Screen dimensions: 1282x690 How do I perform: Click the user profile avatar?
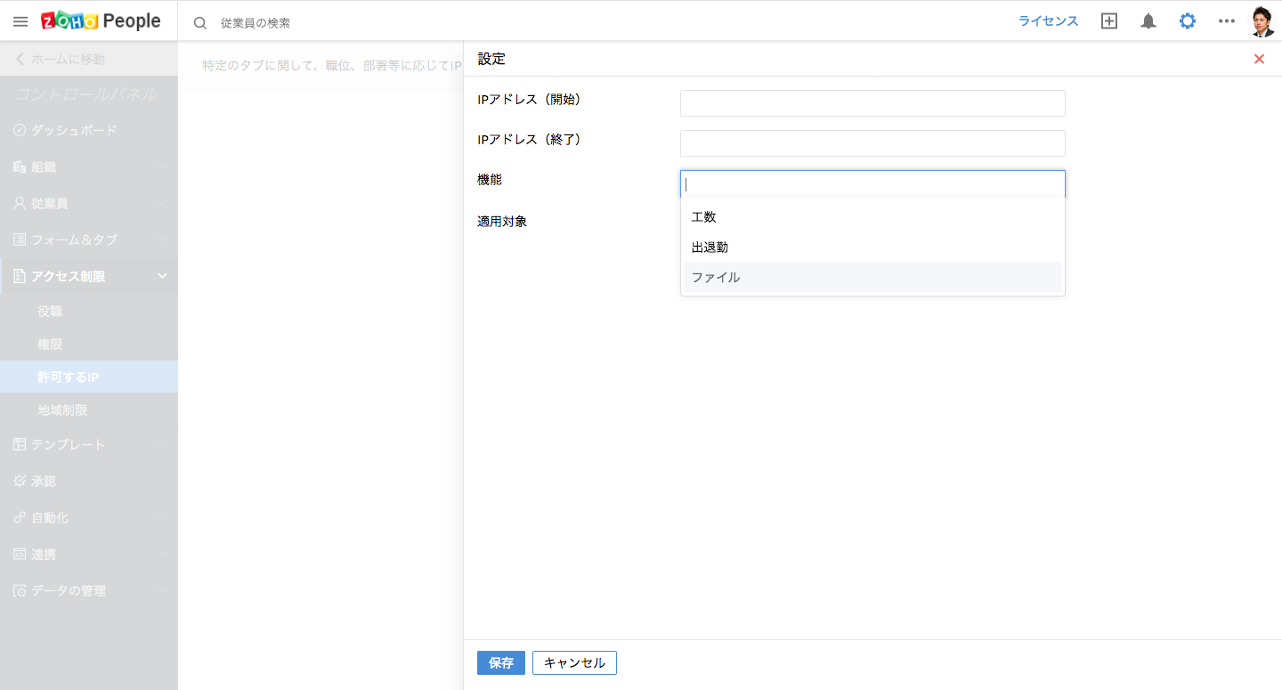point(1262,21)
